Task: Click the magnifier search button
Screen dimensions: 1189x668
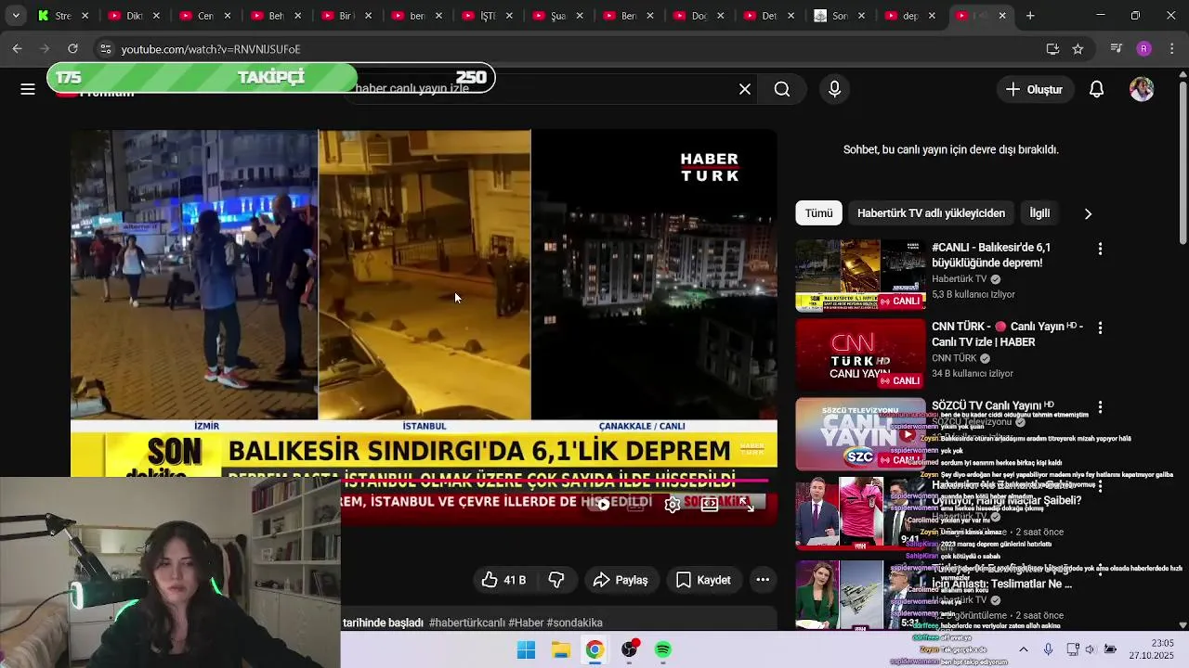Action: click(782, 89)
